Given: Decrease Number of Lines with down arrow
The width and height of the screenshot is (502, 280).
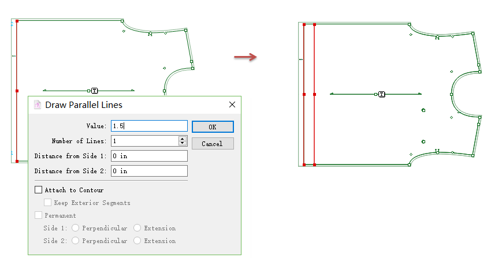Looking at the screenshot, I should coord(183,143).
